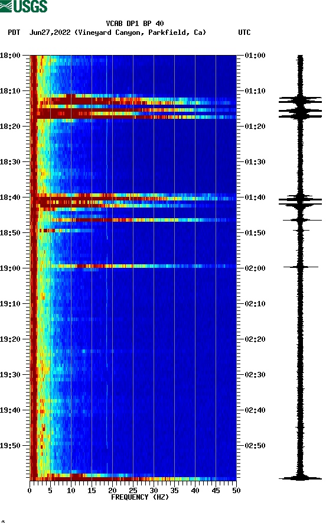This screenshot has height=528, width=326.
Task: Click the '19:10' PDT time label
Action: 10,304
